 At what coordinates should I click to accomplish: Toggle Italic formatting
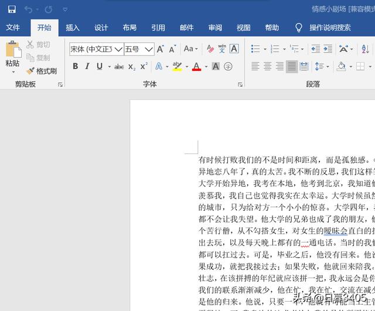(87, 67)
